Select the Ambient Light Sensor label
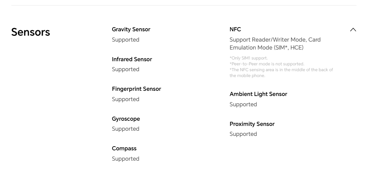Screen dimensions: 372x181 click(x=258, y=94)
